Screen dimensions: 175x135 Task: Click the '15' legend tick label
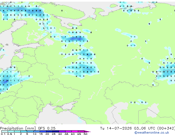41,134
